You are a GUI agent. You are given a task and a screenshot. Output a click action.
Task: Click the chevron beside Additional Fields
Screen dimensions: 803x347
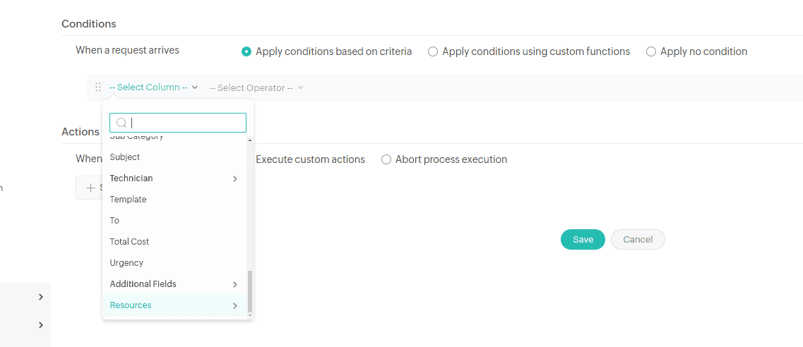tap(235, 284)
